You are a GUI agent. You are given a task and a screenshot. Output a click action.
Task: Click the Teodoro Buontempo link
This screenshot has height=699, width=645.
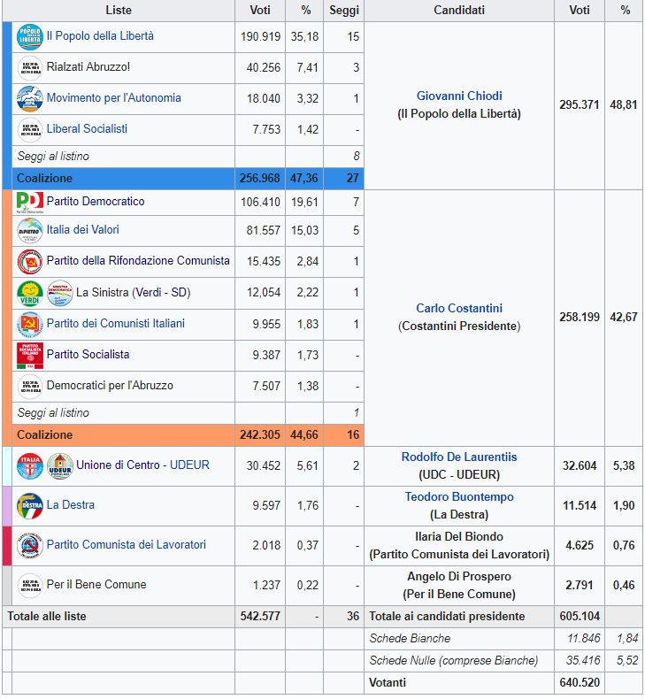(459, 497)
